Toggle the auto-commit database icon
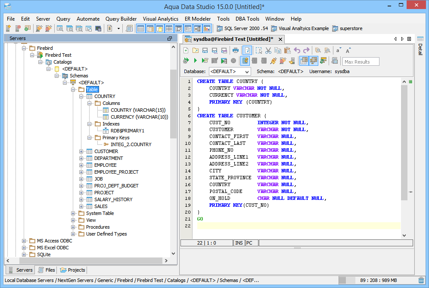The height and width of the screenshot is (288, 429). [245, 61]
